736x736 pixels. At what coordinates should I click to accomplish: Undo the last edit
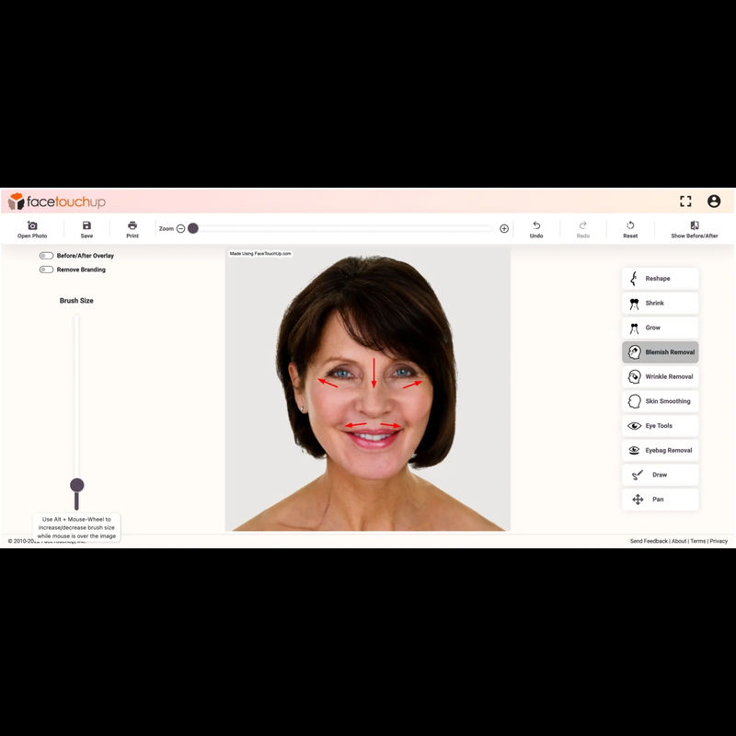pyautogui.click(x=536, y=226)
